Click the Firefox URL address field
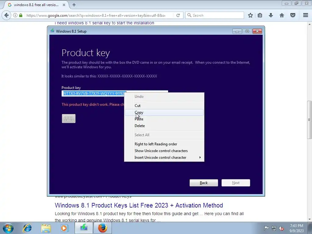Image resolution: width=312 pixels, height=234 pixels. tap(98, 15)
